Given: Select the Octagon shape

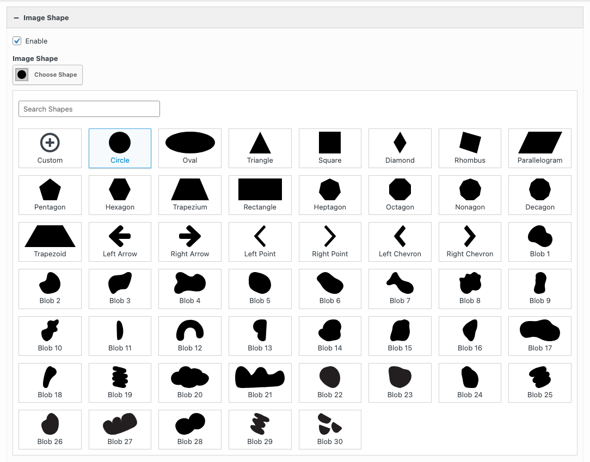Looking at the screenshot, I should point(400,195).
